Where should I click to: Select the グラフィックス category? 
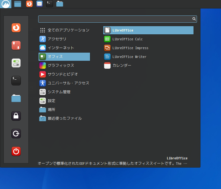[x=64, y=66]
